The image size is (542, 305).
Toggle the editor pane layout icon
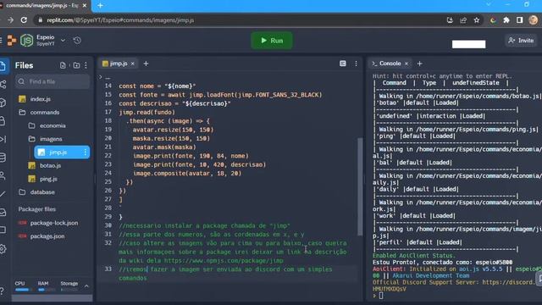coord(342,64)
